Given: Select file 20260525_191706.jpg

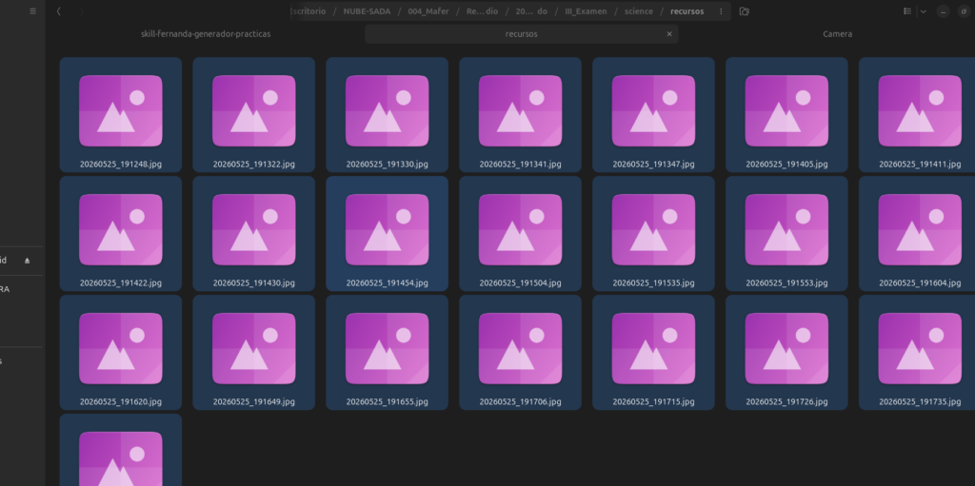Looking at the screenshot, I should click(x=521, y=353).
